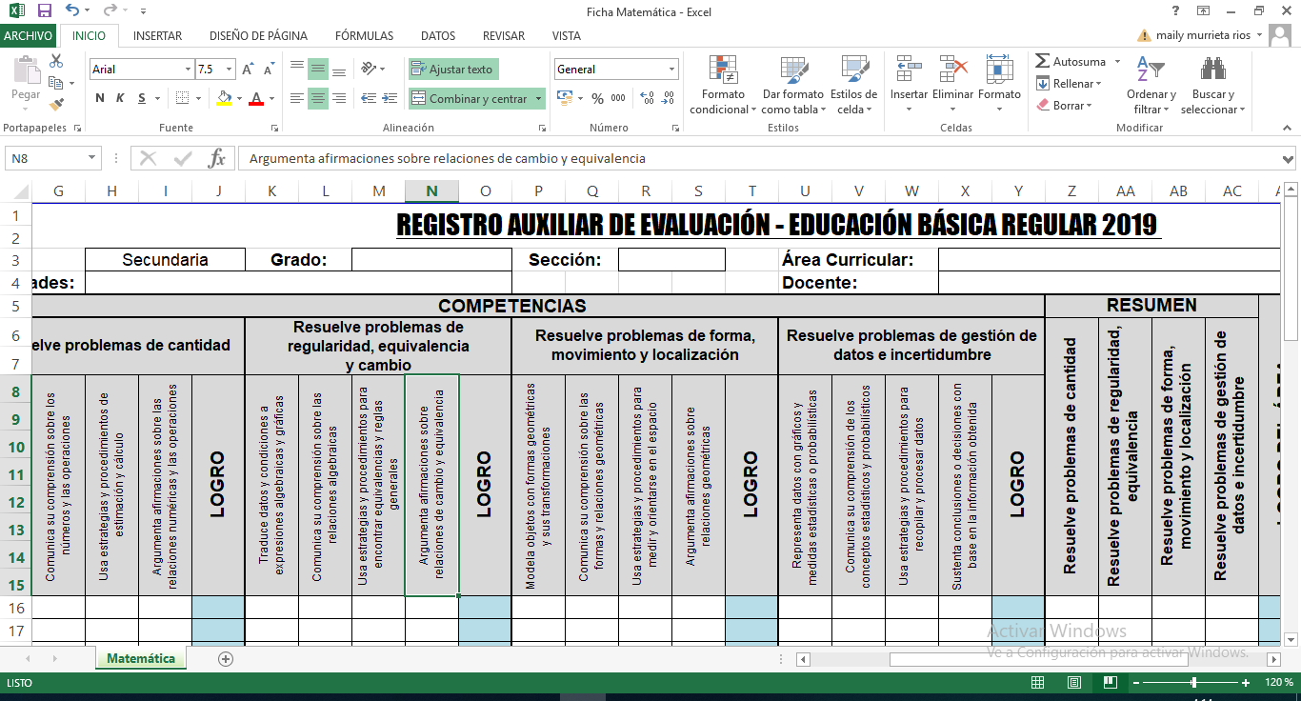Open Estilos de celda gallery
1301x701 pixels.
853,86
